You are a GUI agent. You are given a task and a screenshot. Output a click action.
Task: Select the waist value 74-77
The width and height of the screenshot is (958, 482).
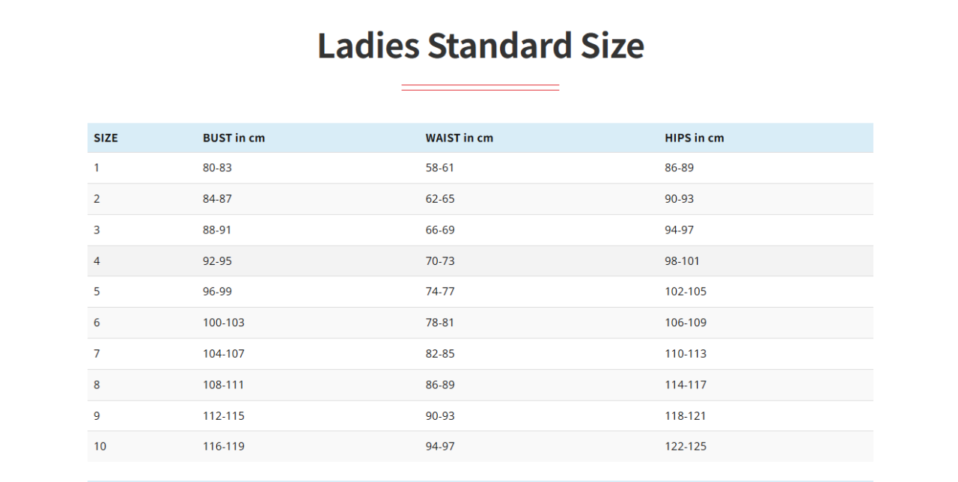coord(440,291)
